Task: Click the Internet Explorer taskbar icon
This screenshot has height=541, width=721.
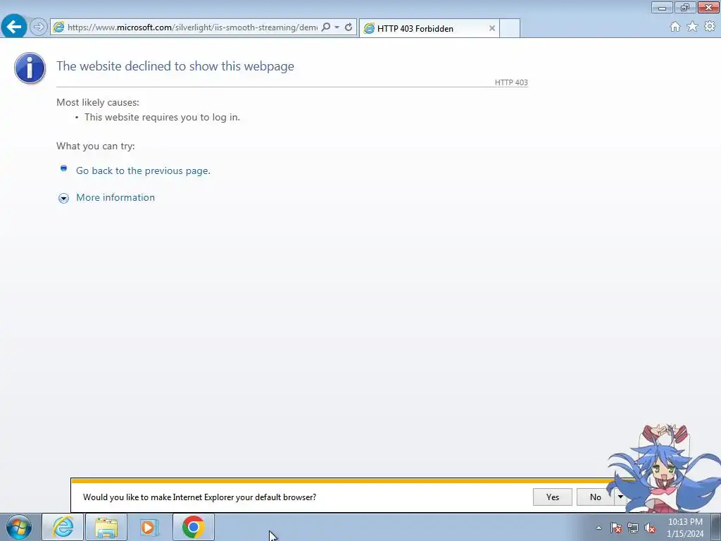Action: (63, 527)
